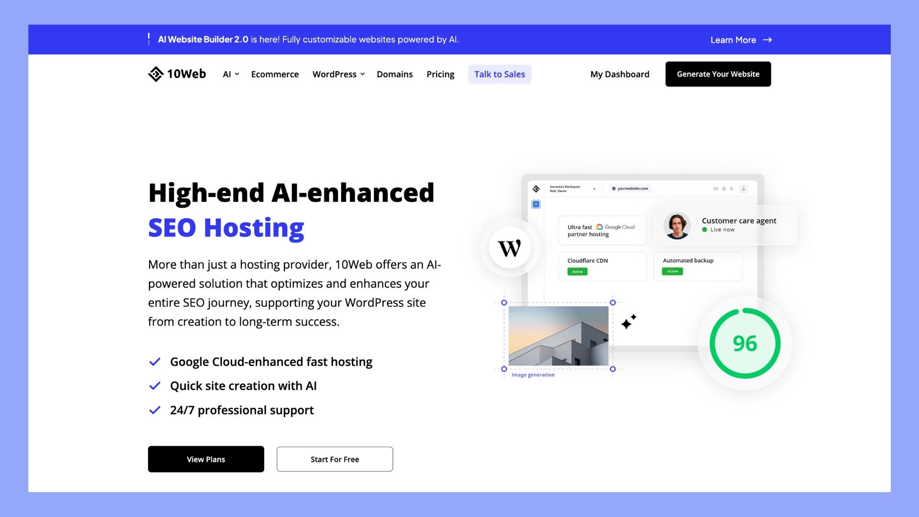This screenshot has height=517, width=919.
Task: Click the View Plans button
Action: coord(206,459)
